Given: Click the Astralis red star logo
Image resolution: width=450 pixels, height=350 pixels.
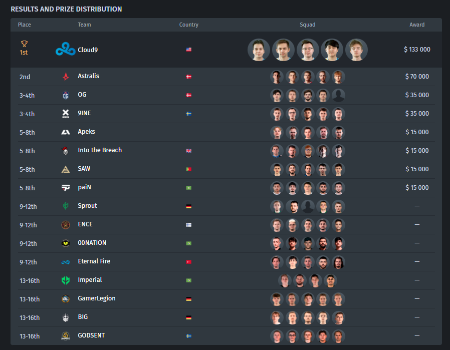Looking at the screenshot, I should tap(66, 77).
